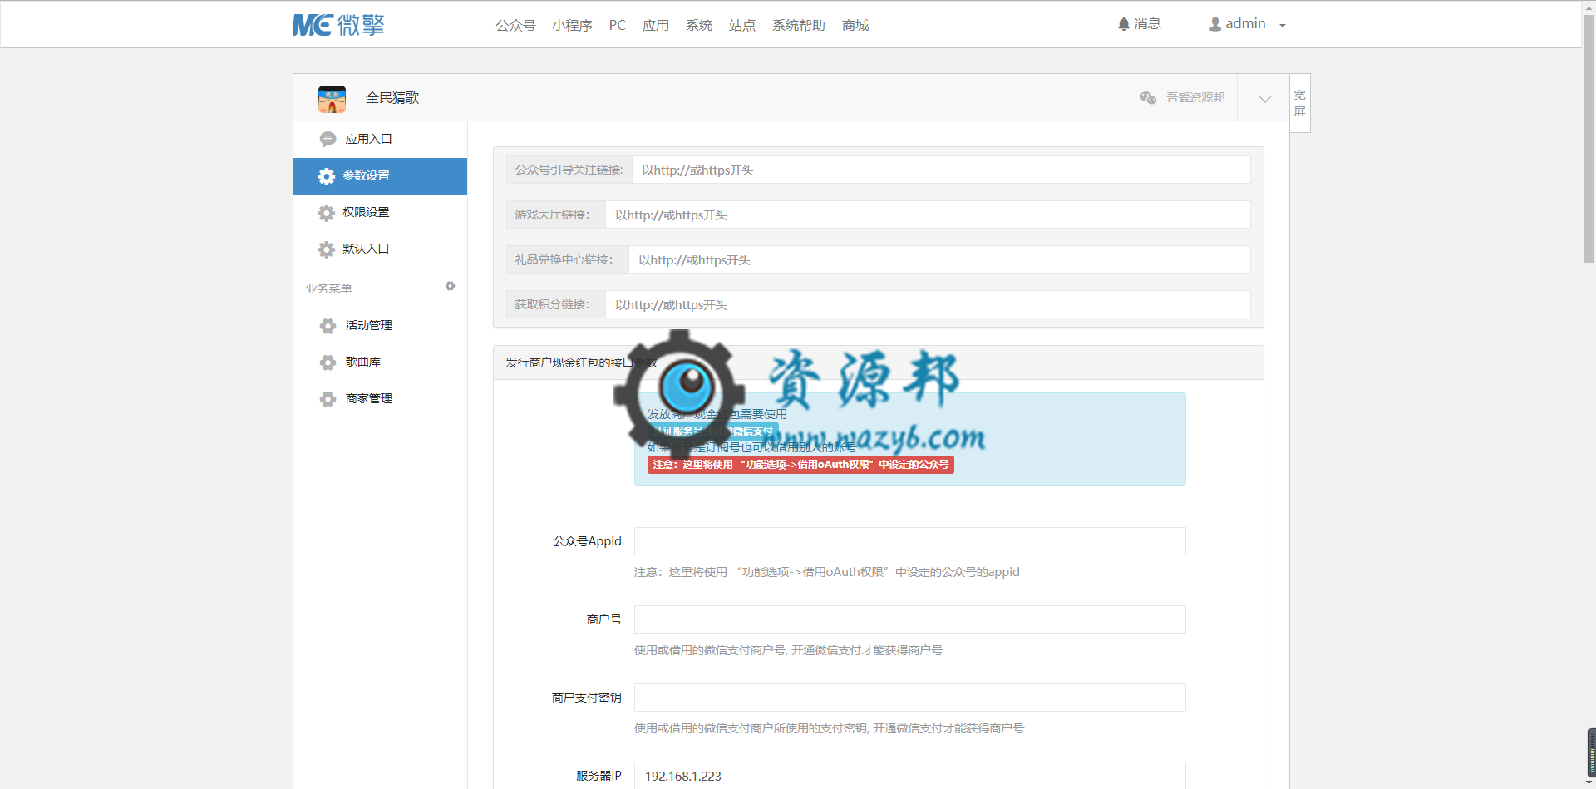This screenshot has height=789, width=1596.
Task: Open the 小程序 menu
Action: (x=572, y=26)
